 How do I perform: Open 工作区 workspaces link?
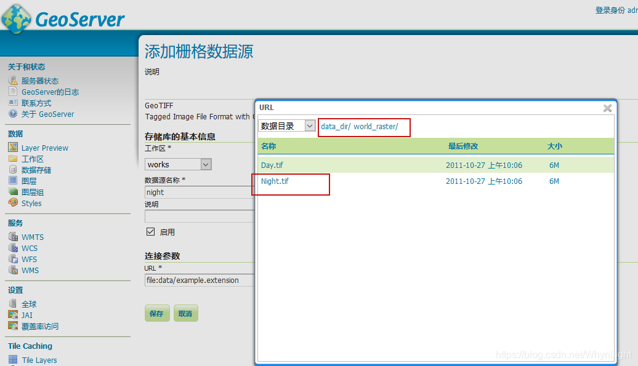33,159
